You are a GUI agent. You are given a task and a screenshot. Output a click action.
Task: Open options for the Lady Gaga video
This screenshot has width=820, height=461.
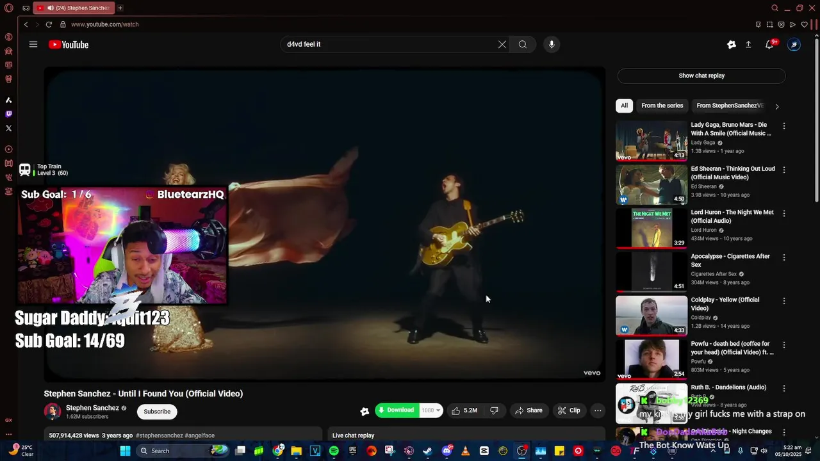(x=784, y=126)
